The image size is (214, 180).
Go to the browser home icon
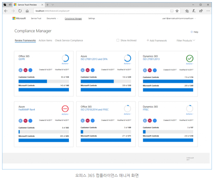pos(27,11)
